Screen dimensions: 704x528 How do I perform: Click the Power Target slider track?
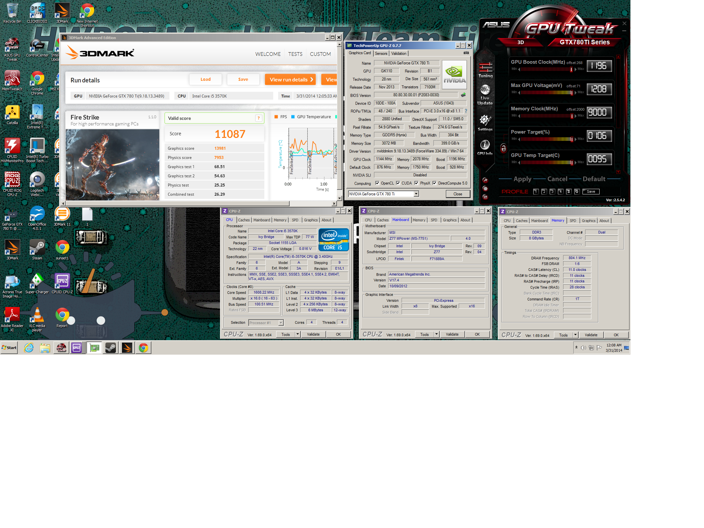[x=547, y=139]
